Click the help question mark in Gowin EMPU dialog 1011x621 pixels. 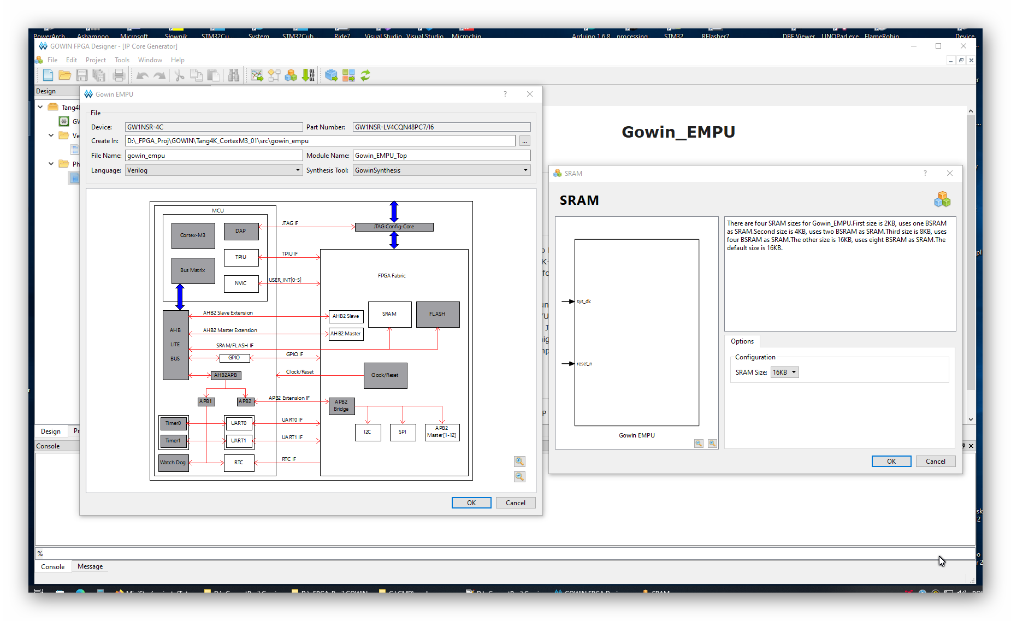click(x=505, y=94)
